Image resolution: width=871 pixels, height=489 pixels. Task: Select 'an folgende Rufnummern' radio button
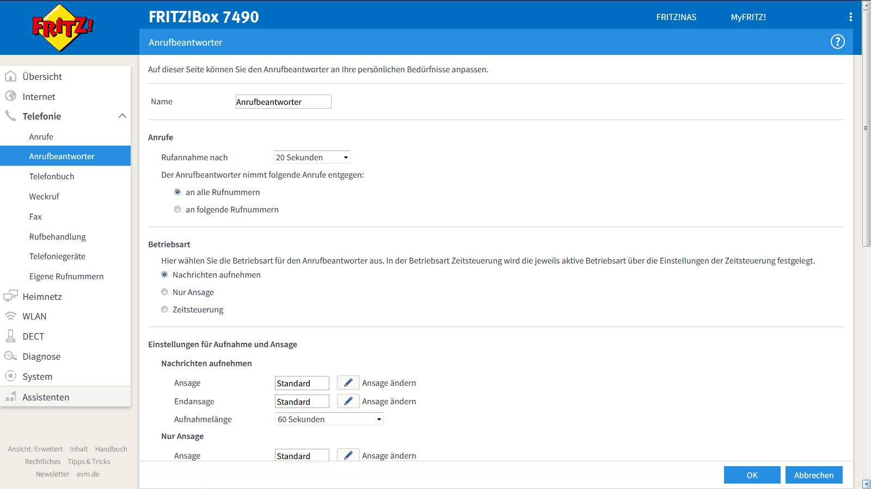177,209
